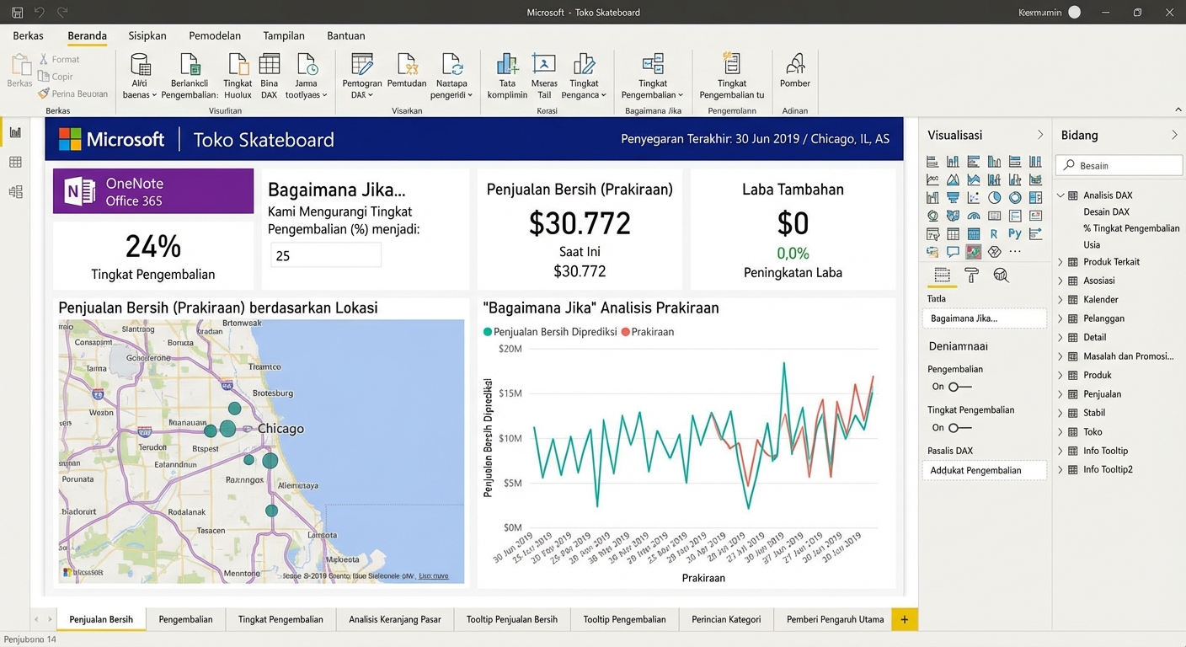Click the plus button to add new page
The width and height of the screenshot is (1186, 647).
point(905,619)
